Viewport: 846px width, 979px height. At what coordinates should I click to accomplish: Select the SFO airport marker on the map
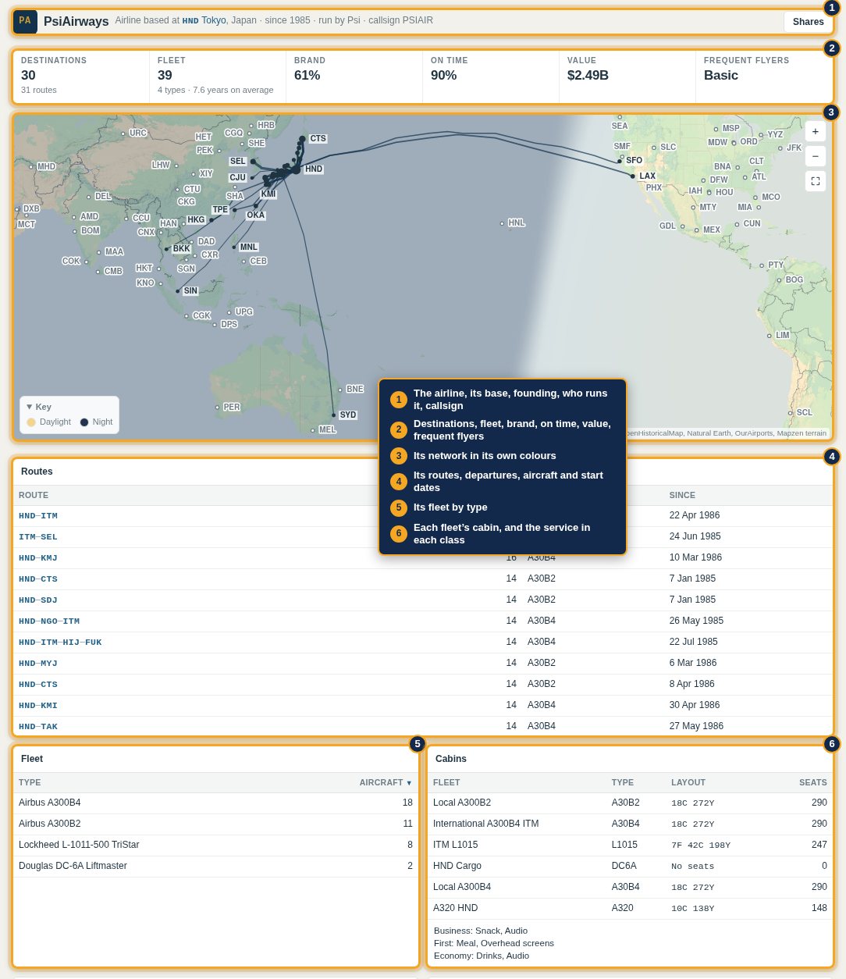tap(620, 161)
